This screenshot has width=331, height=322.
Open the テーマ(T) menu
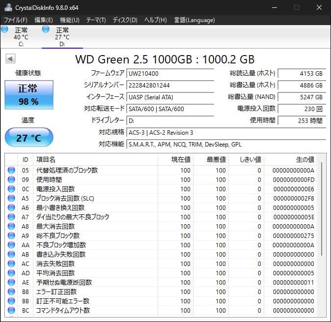tap(96, 20)
